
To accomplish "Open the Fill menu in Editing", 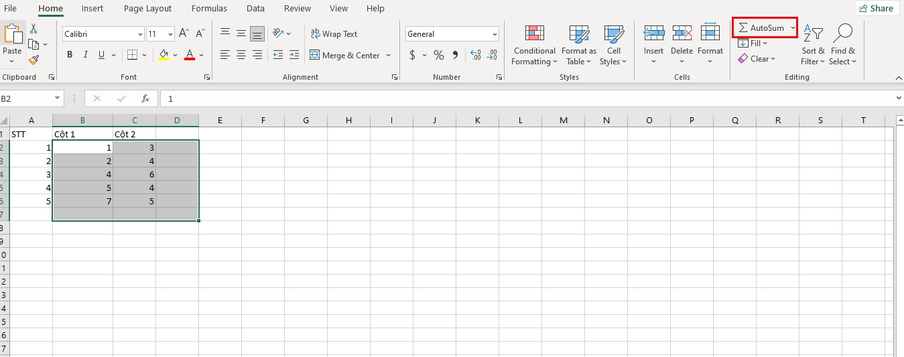I will point(753,44).
